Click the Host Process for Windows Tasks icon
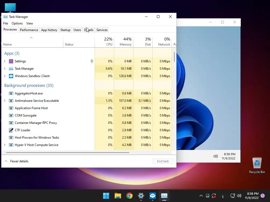Screen dimensions: 270x202 11,138
